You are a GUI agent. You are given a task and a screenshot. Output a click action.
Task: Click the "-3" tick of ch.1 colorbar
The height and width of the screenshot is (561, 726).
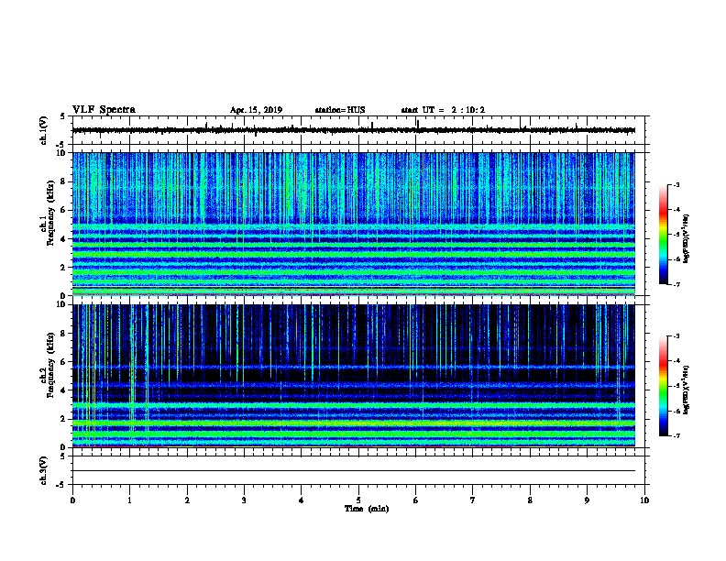(x=676, y=185)
